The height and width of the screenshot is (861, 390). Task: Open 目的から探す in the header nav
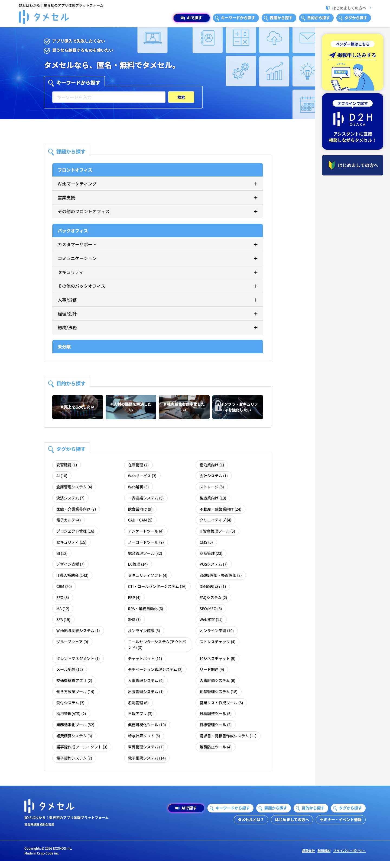[x=316, y=18]
